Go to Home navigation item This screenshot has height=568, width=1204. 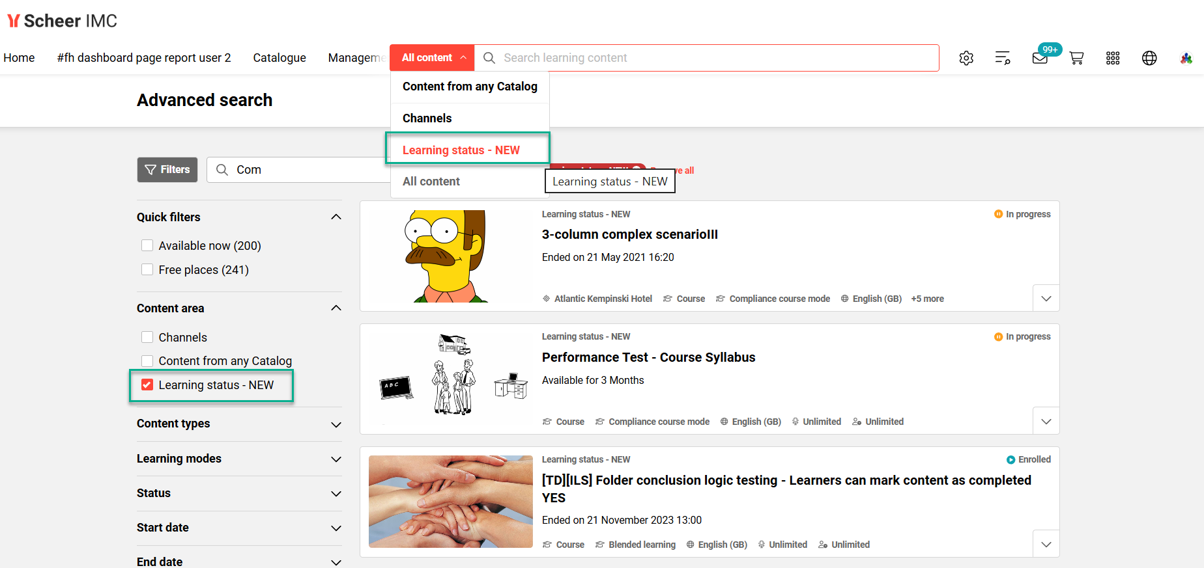click(x=19, y=58)
